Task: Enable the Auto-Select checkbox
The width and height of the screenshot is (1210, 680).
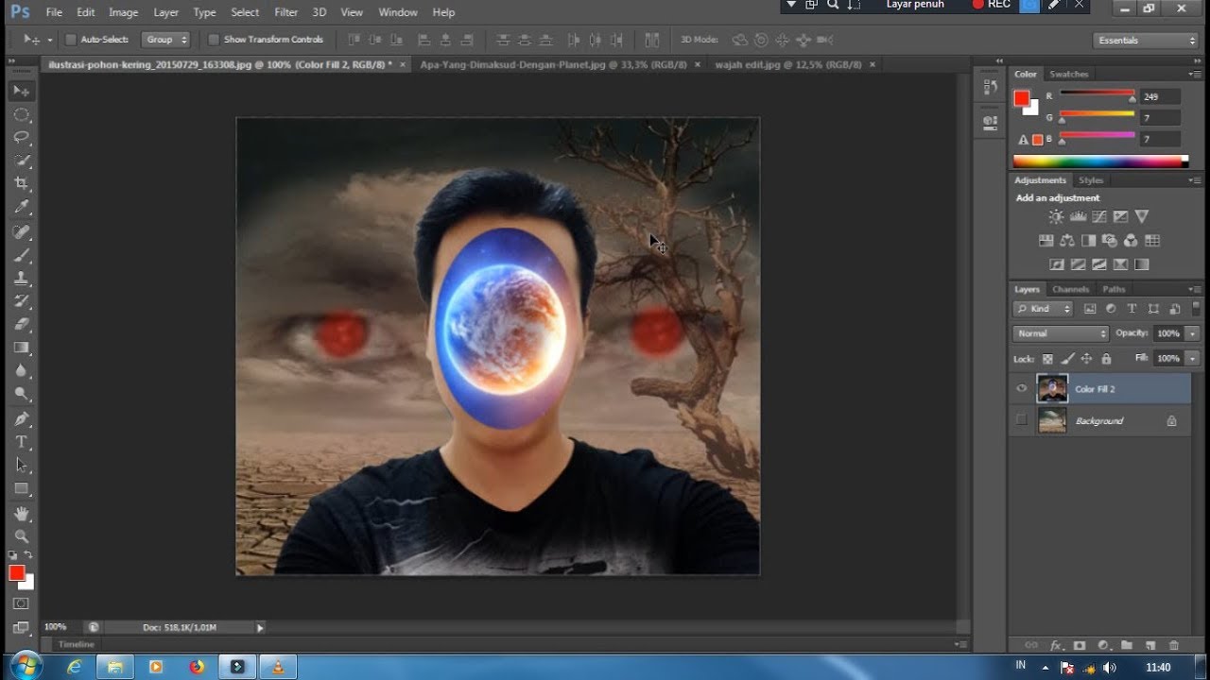Action: 71,40
